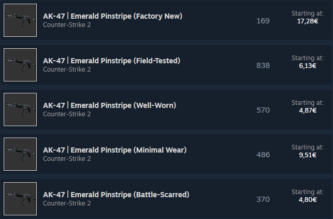
Task: Click the Factory New AK-47 thumbnail image
Action: [x=20, y=20]
